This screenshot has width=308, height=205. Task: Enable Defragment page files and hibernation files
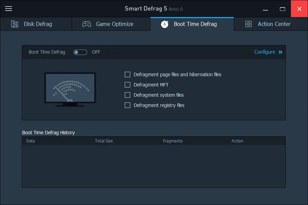[x=128, y=74]
